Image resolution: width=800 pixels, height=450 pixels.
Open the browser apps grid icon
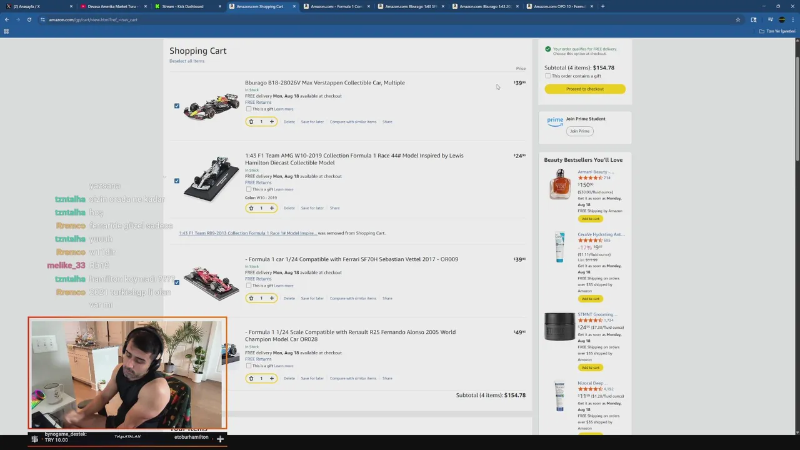(6, 31)
